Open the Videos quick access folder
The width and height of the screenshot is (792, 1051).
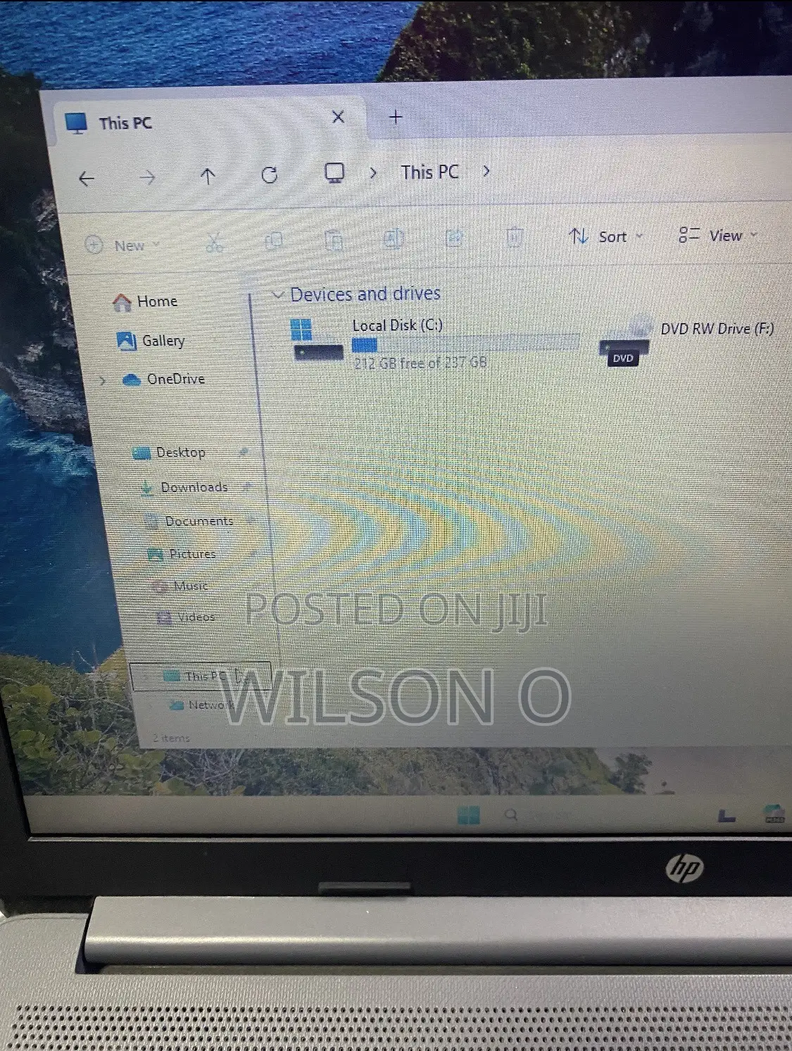pos(185,617)
